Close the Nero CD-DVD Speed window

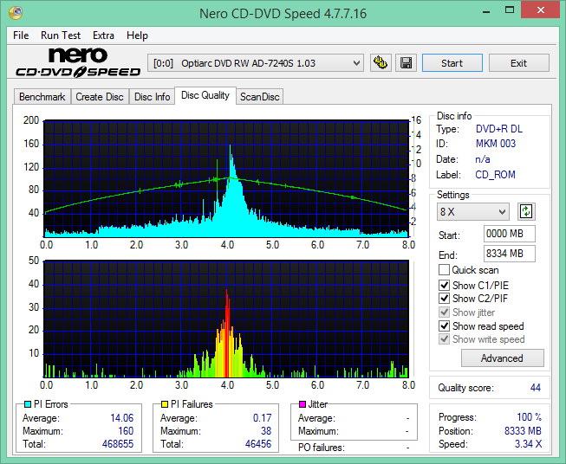[x=541, y=10]
